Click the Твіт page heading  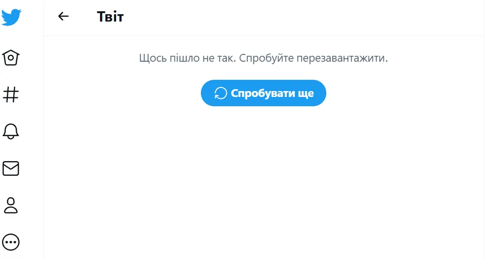110,17
